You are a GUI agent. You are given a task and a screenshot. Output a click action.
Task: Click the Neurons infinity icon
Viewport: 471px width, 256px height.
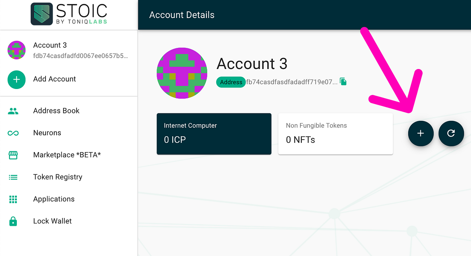13,133
